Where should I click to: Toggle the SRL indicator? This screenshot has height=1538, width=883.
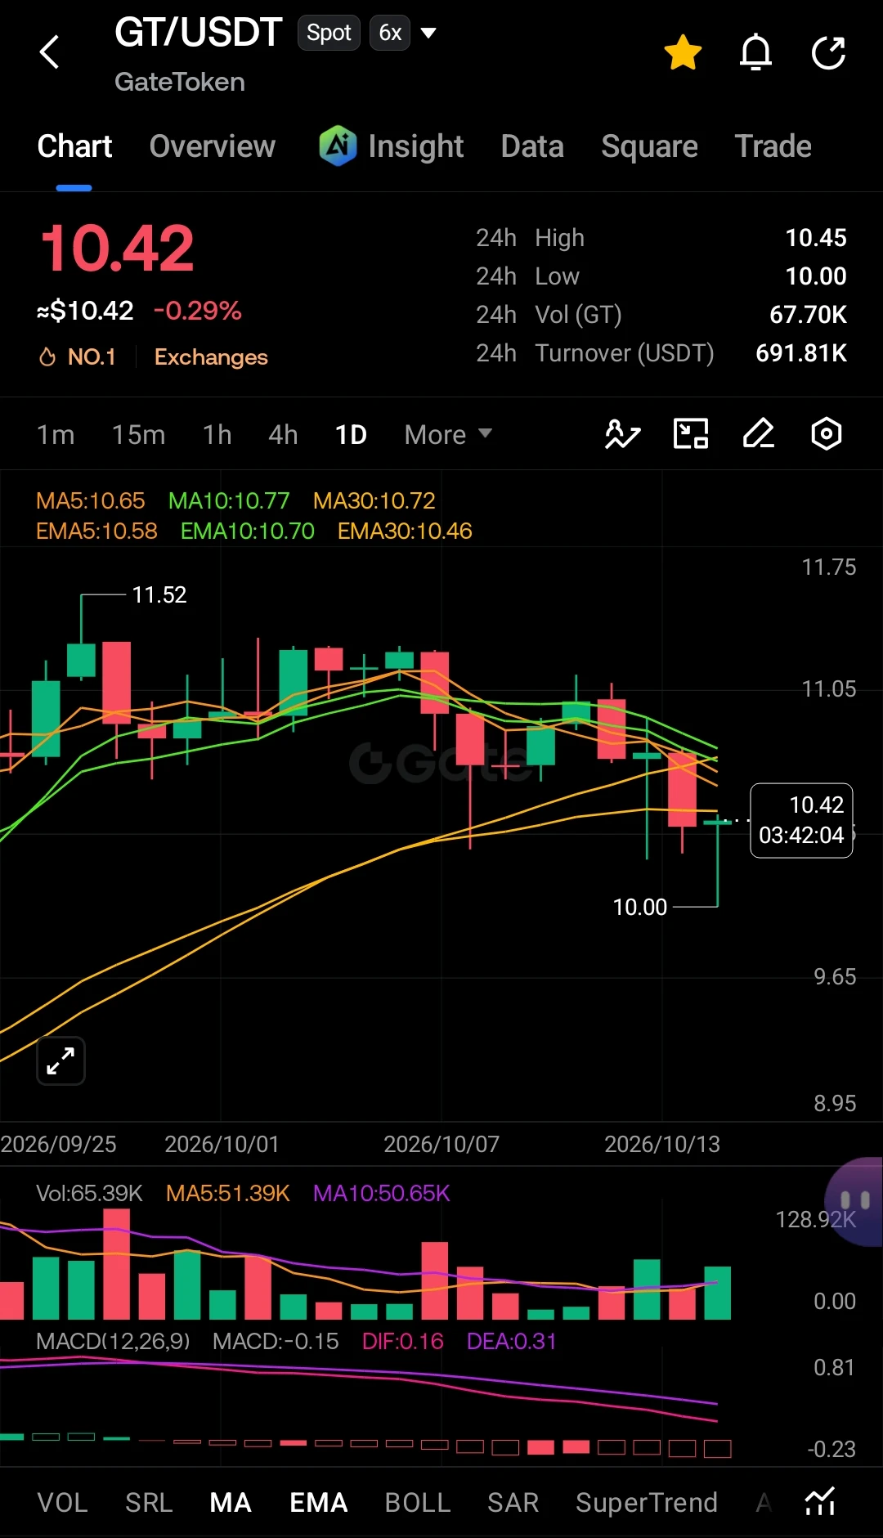pyautogui.click(x=149, y=1503)
